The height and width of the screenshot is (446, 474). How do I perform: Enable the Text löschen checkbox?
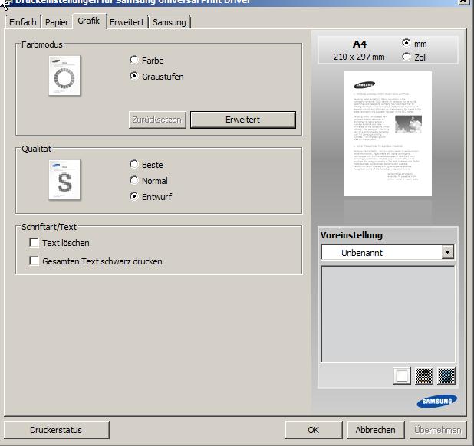34,242
